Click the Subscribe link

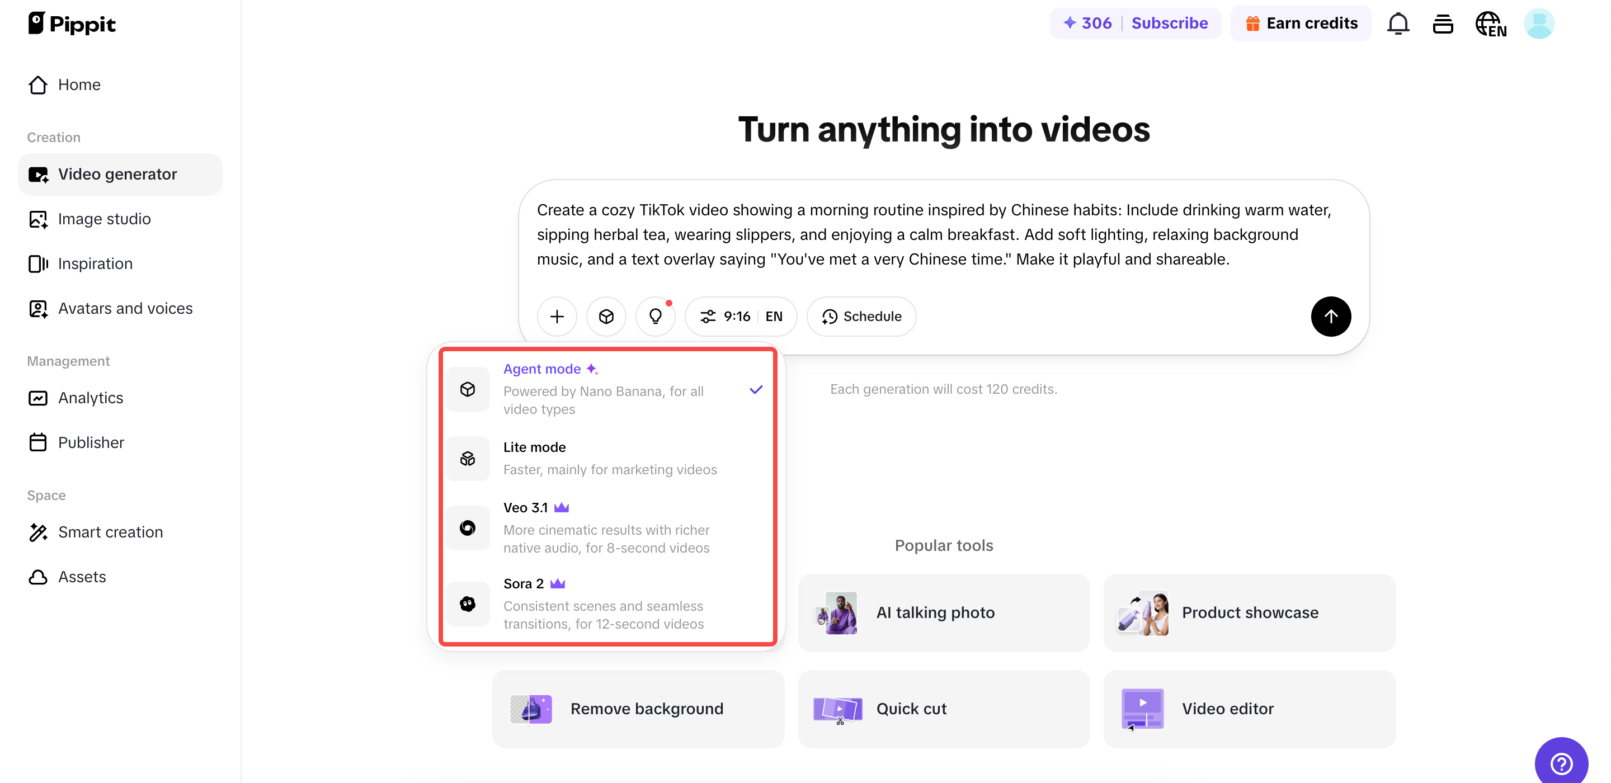[1170, 23]
